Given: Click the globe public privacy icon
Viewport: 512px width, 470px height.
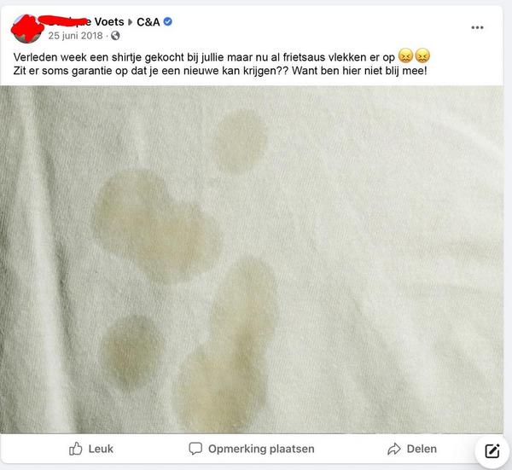Looking at the screenshot, I should [x=115, y=36].
